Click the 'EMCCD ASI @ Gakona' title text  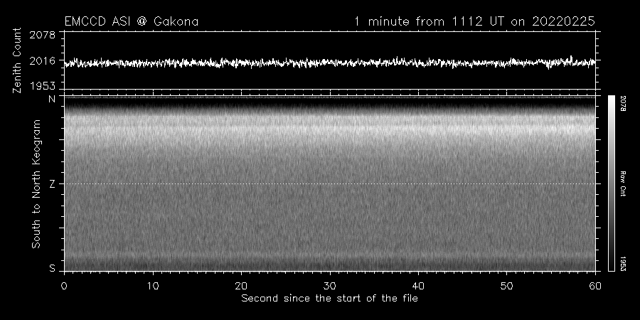[x=132, y=21]
